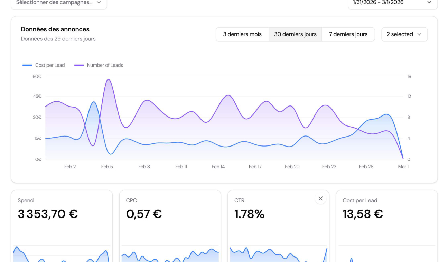
Task: Click the CTR value 1.78%
Action: click(249, 214)
